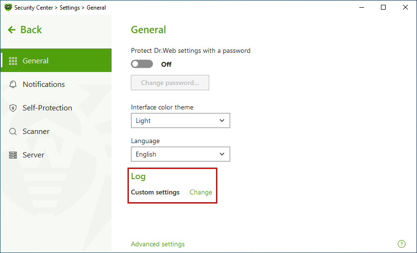Open the Language dropdown showing English

tap(180, 154)
